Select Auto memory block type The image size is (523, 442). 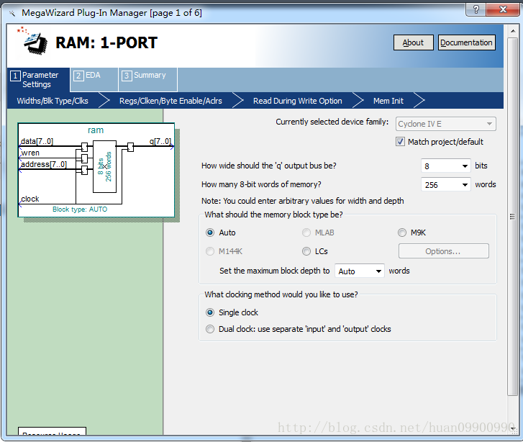click(x=210, y=233)
